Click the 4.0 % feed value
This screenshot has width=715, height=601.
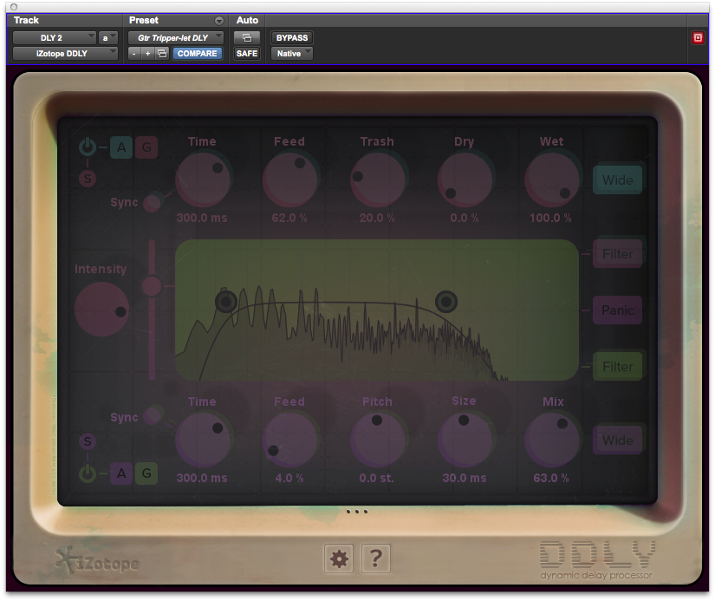pyautogui.click(x=289, y=478)
